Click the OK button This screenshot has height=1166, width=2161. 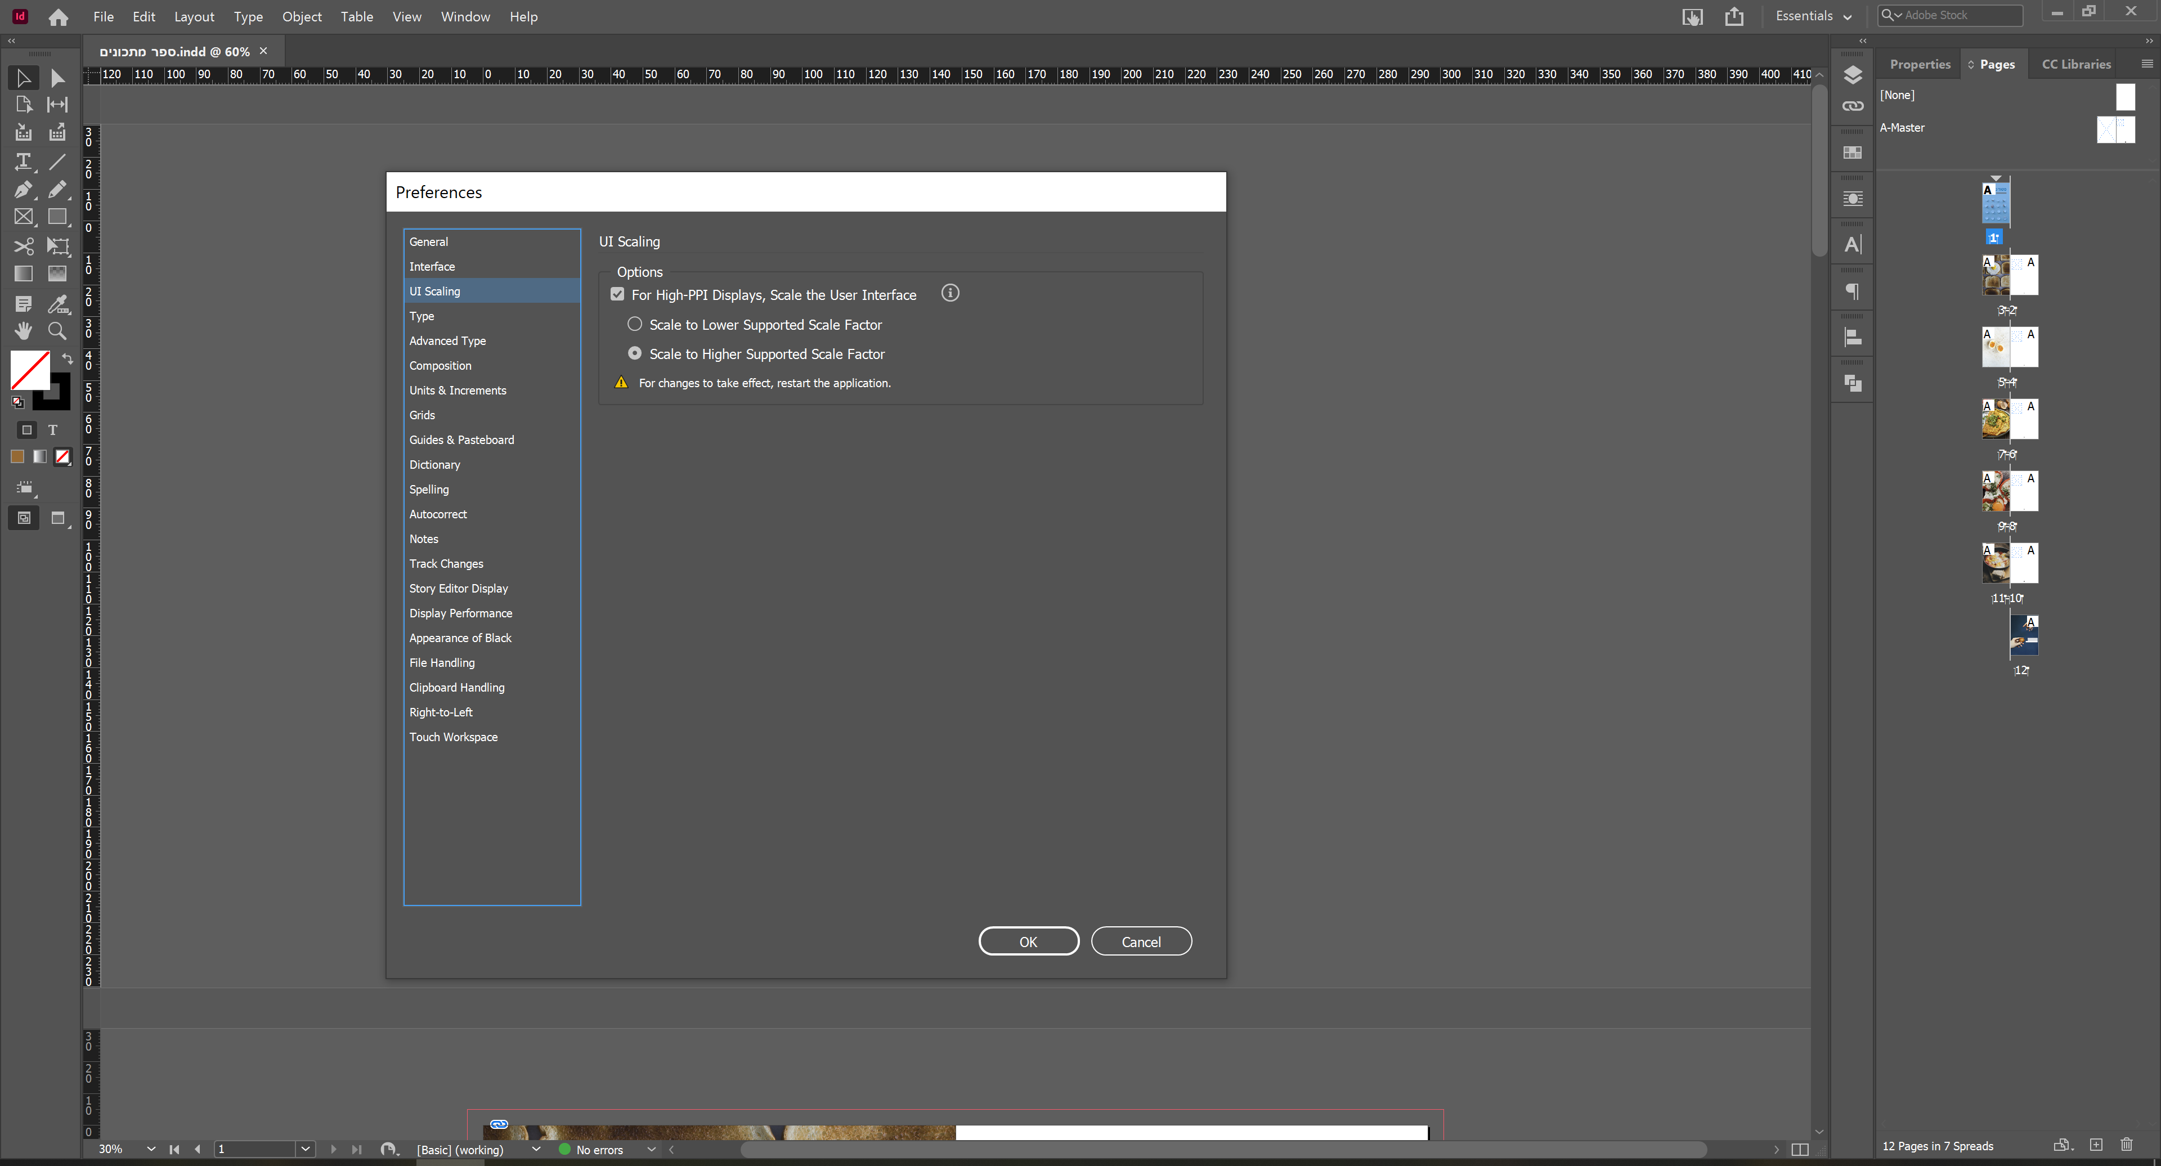point(1029,940)
